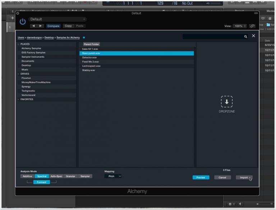Collapse the DRIVES section
Image resolution: width=276 pixels, height=210 pixels.
point(18,74)
